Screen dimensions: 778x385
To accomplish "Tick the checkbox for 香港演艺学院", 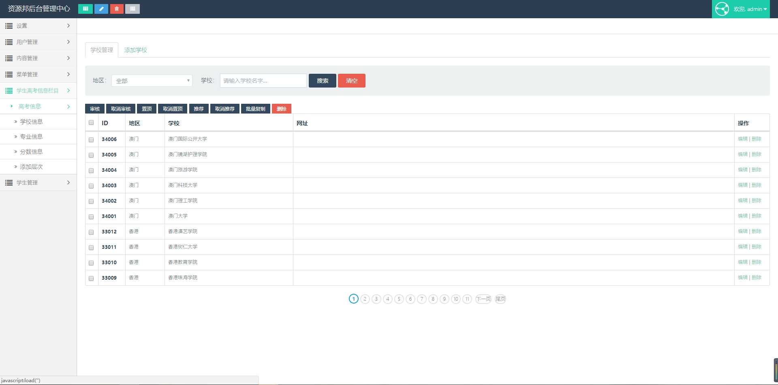I will click(91, 232).
